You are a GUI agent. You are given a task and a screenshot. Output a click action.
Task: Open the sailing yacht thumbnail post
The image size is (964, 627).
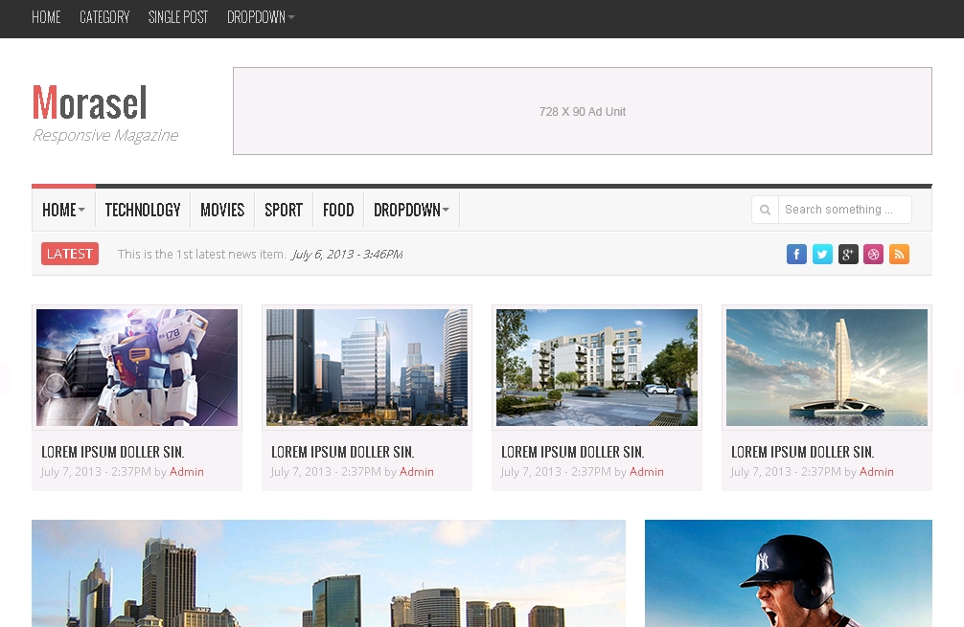[x=826, y=367]
